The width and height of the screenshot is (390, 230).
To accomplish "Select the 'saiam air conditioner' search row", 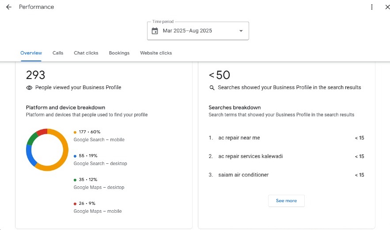I will pyautogui.click(x=243, y=175).
